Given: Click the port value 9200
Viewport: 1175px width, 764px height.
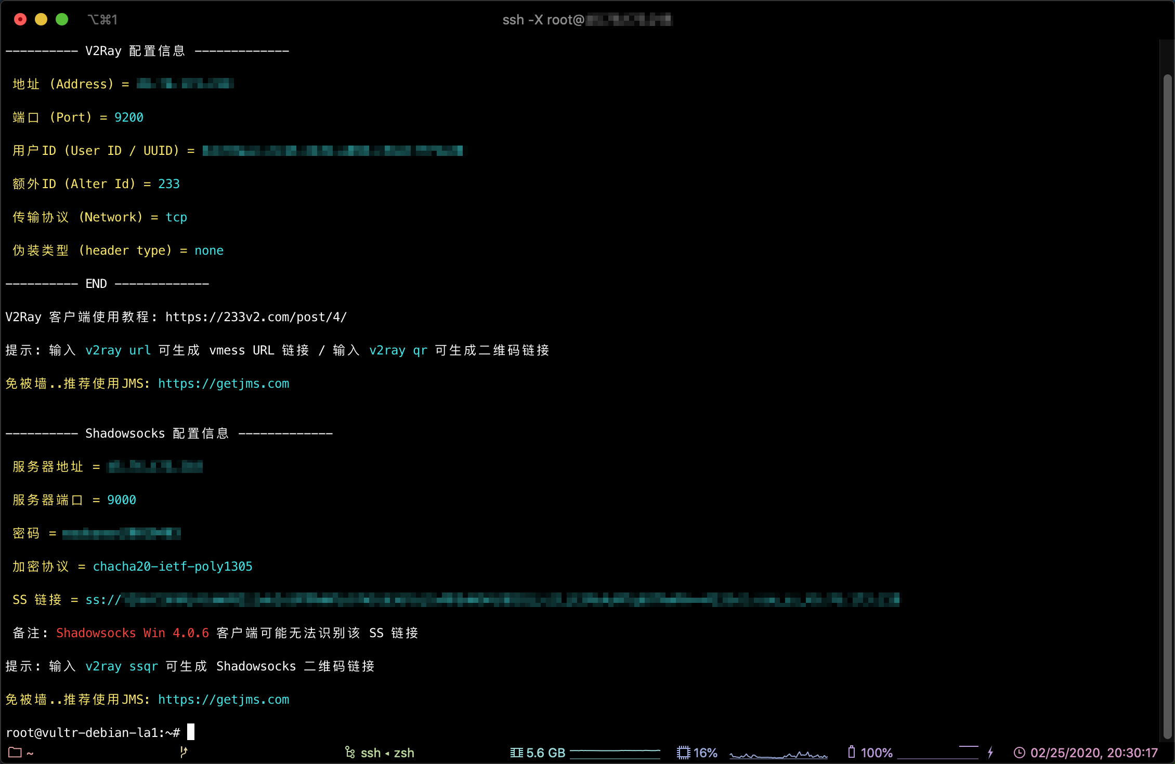Looking at the screenshot, I should click(129, 117).
